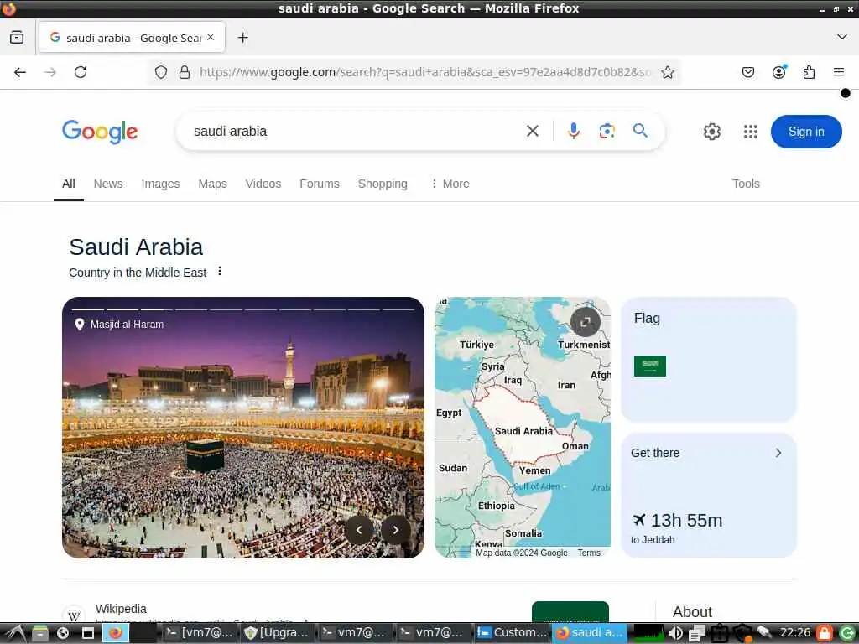View site security lock information
Viewport: 859px width, 644px height.
[185, 72]
